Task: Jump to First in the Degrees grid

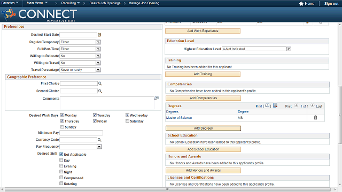Action: [x=288, y=106]
